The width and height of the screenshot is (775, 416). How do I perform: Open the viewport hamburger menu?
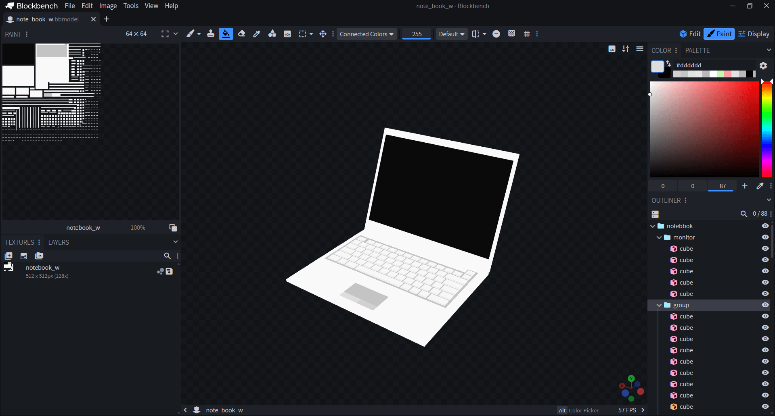click(x=640, y=49)
